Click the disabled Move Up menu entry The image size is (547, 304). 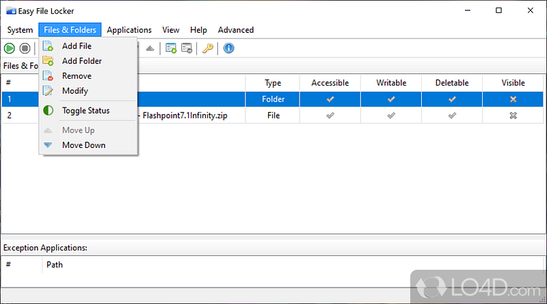click(88, 130)
